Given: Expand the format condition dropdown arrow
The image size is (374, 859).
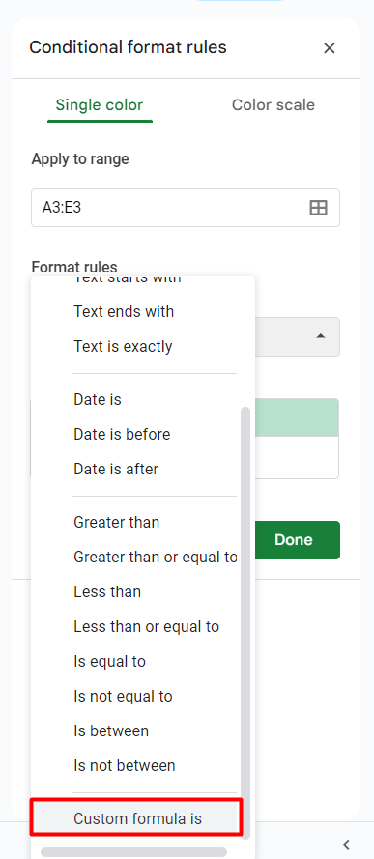Looking at the screenshot, I should click(320, 336).
